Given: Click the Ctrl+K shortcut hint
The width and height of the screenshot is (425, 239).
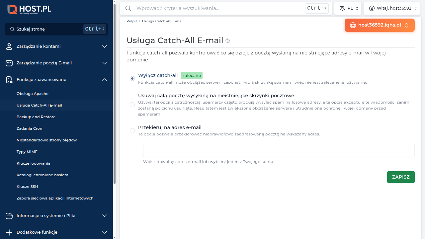Looking at the screenshot, I should pyautogui.click(x=317, y=8).
